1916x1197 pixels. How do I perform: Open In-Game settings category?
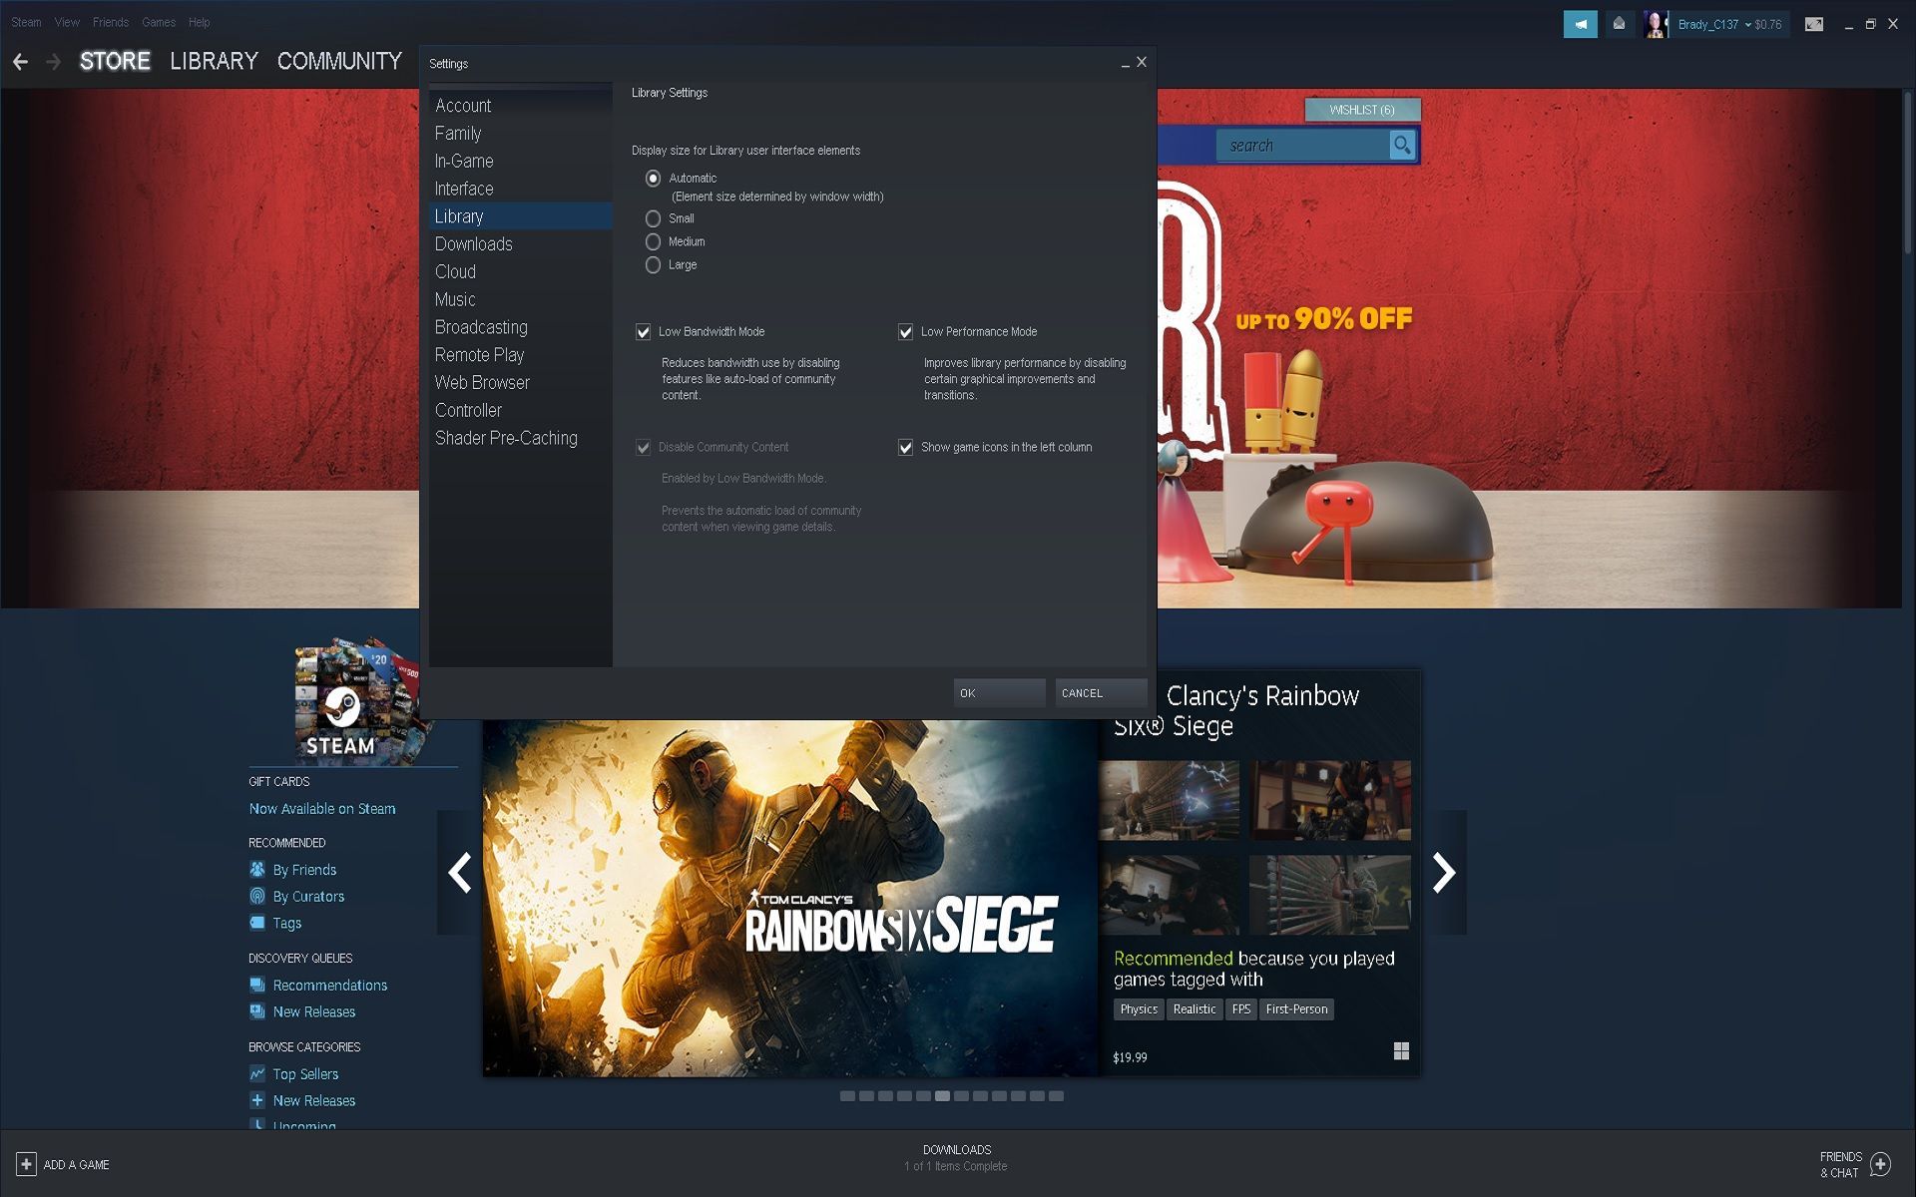pyautogui.click(x=520, y=162)
